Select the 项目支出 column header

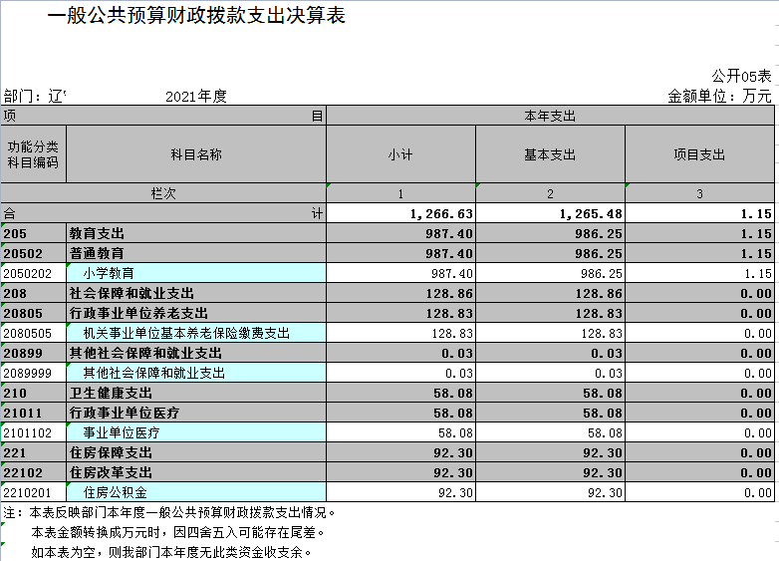click(x=699, y=154)
